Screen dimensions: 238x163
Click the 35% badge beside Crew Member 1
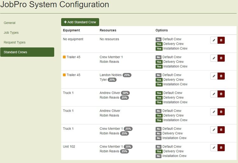[128, 147]
